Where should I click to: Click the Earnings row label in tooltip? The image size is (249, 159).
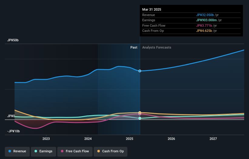coord(149,20)
